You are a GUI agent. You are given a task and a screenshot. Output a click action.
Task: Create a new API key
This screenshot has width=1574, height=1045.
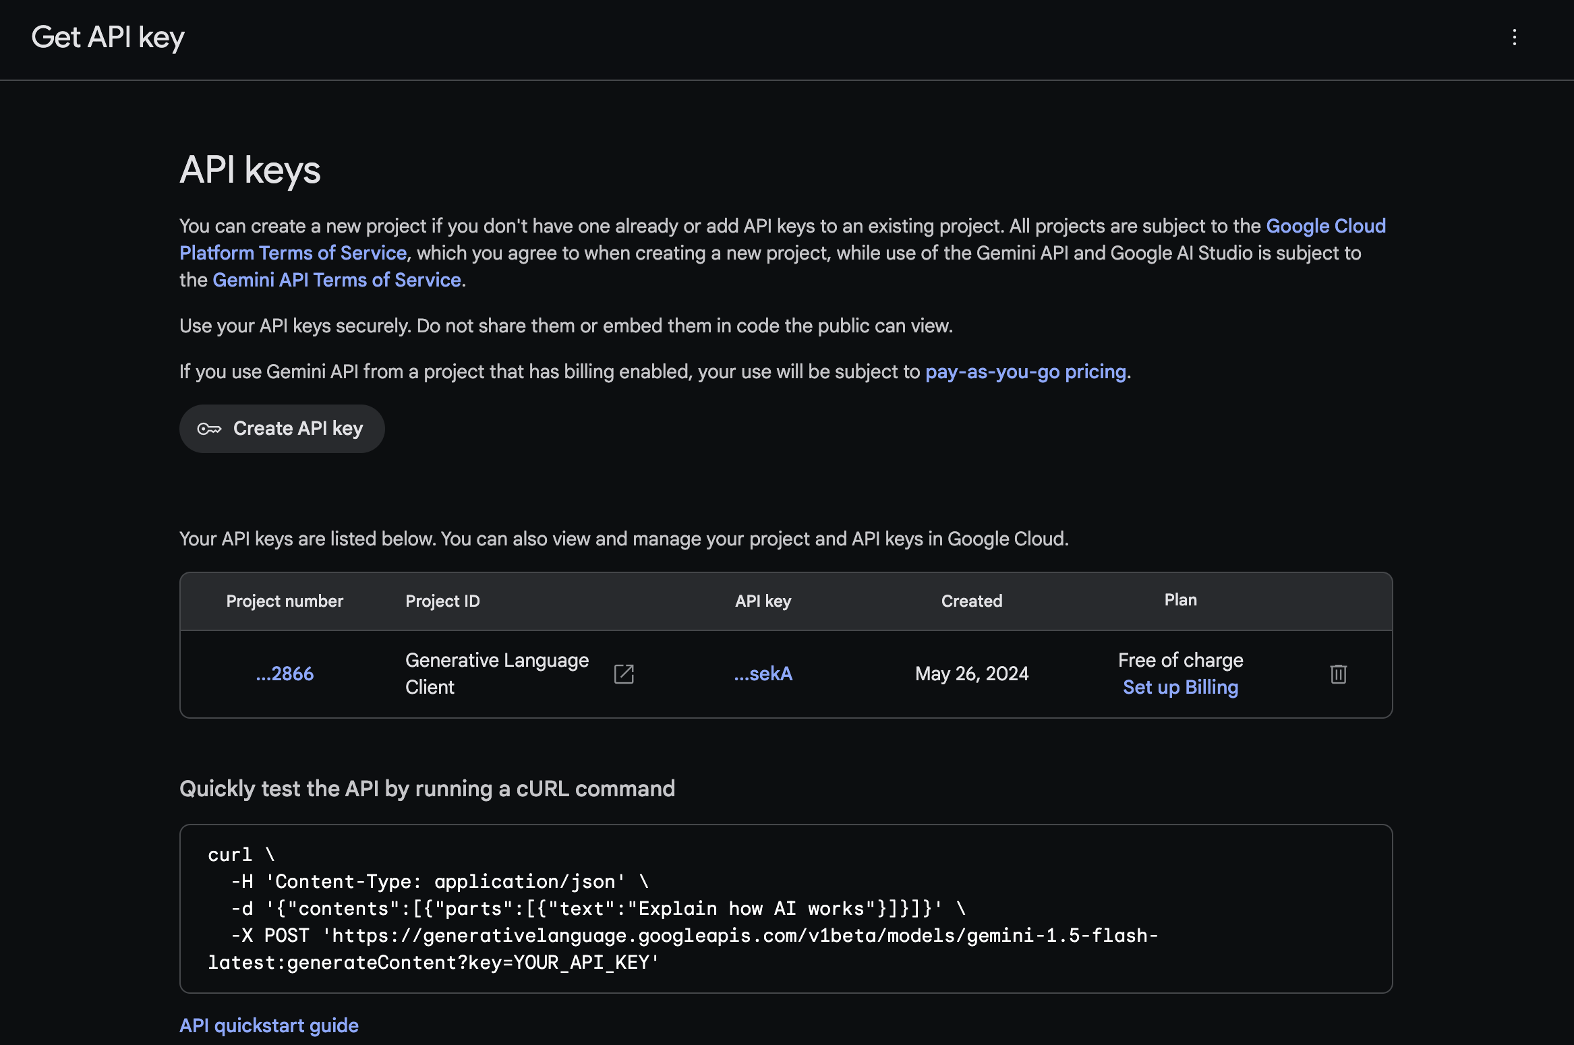coord(282,428)
